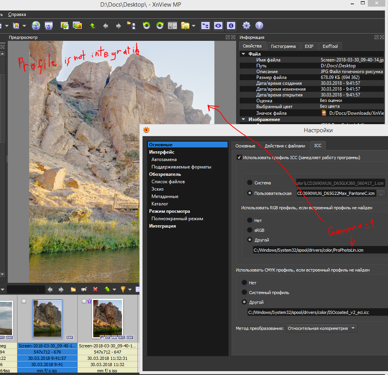Viewport: 388px width, 375px height.
Task: Open the settings gear icon in toolbar
Action: click(x=246, y=26)
